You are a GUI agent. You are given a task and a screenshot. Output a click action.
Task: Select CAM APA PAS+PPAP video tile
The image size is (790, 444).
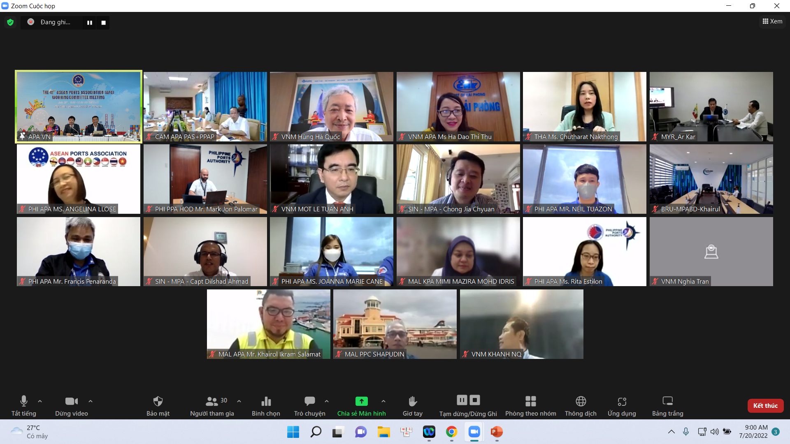coord(205,106)
